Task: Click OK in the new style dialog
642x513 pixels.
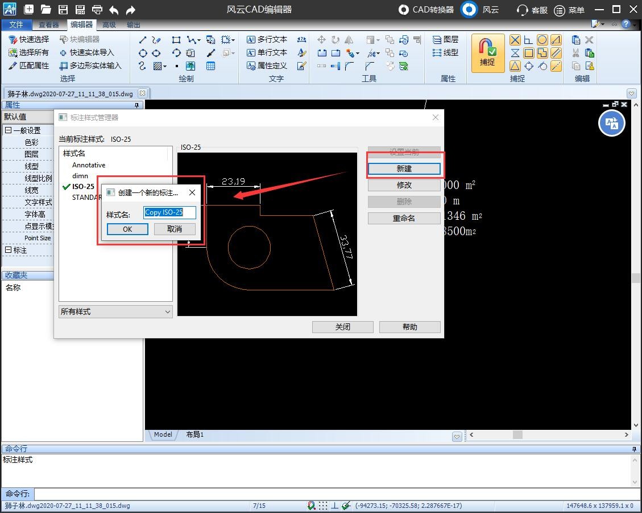Action: pos(127,229)
